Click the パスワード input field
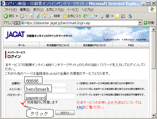157x119 pixels. click(x=49, y=96)
